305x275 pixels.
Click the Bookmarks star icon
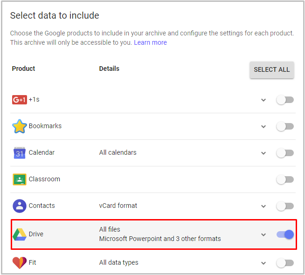pyautogui.click(x=20, y=126)
